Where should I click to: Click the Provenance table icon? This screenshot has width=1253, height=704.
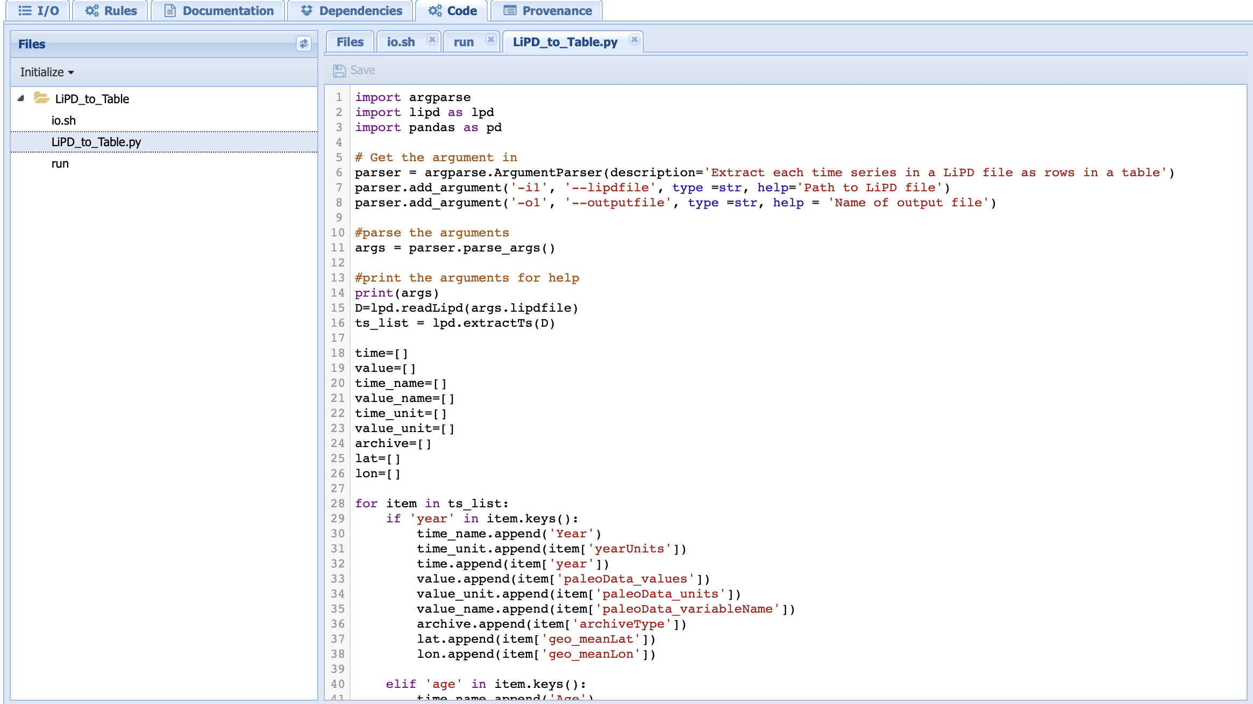point(510,11)
